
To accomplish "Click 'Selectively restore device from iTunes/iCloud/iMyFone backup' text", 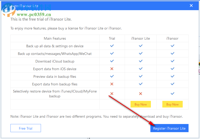I will pyautogui.click(x=55, y=94).
